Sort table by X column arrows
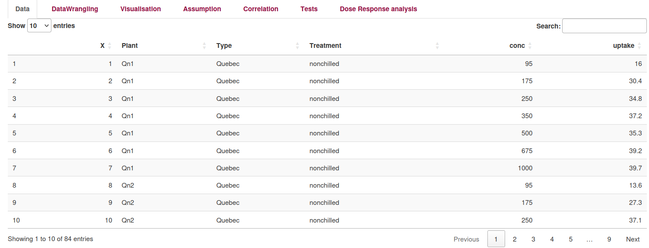The height and width of the screenshot is (248, 649). tap(110, 46)
